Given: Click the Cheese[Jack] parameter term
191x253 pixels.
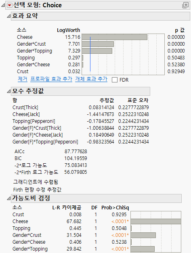Looking at the screenshot, I should [x=26, y=114].
